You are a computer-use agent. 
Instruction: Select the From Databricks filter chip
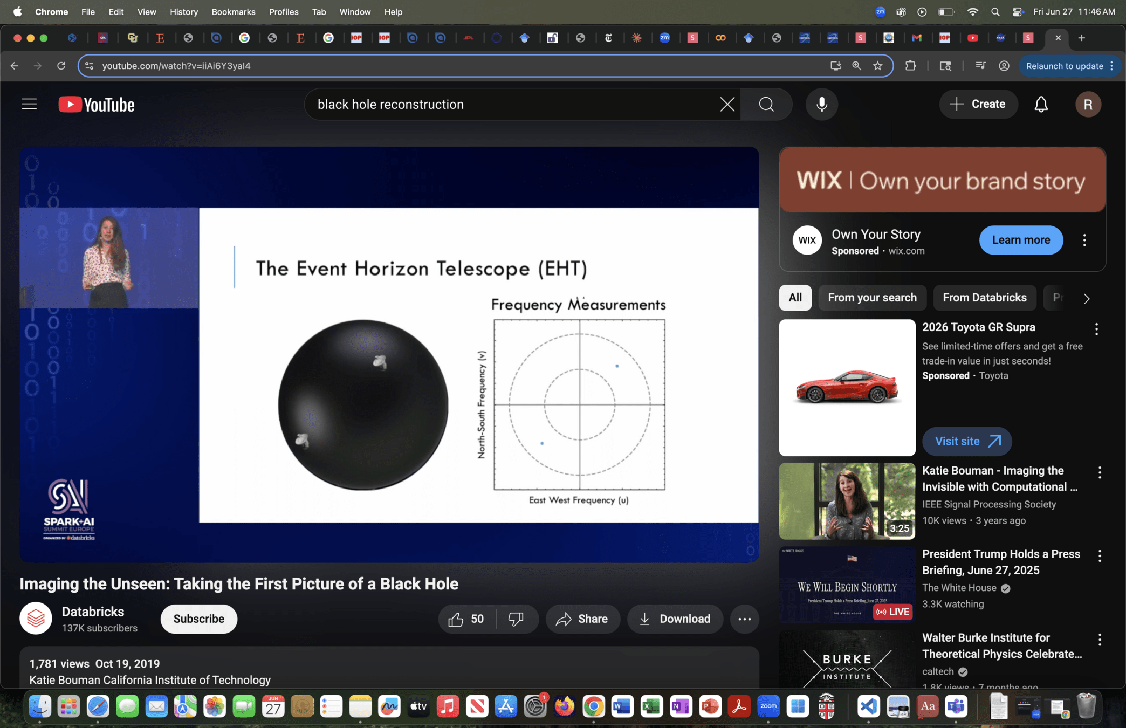984,298
